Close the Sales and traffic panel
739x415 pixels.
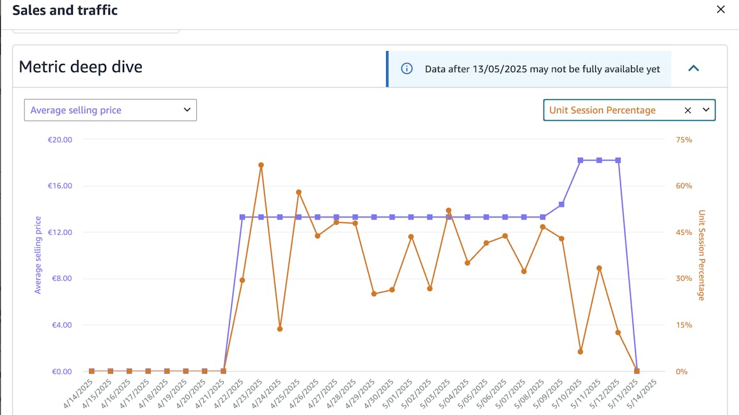(x=720, y=10)
